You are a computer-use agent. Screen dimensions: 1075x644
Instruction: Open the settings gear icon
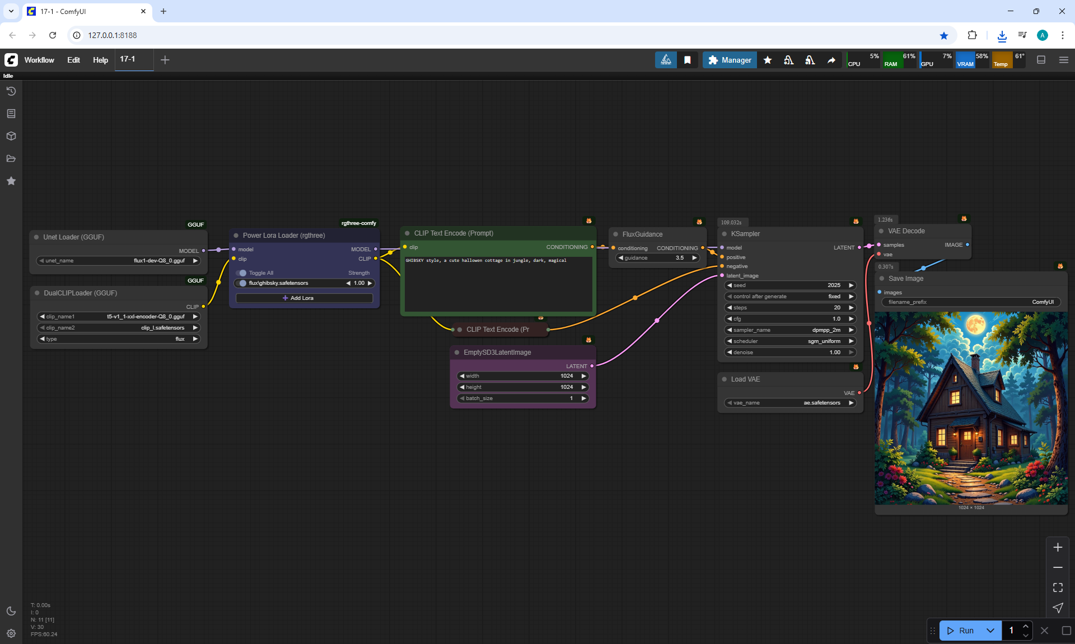11,633
